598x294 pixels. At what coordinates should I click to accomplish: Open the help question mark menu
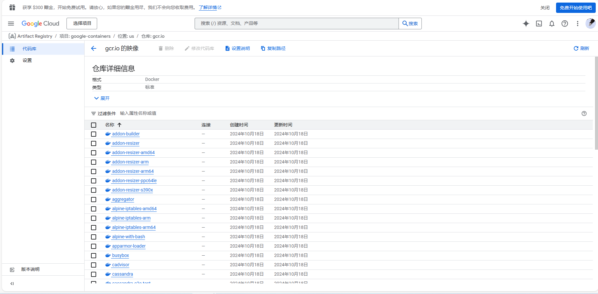(x=565, y=24)
